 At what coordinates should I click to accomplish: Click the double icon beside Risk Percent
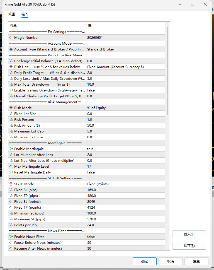click(x=11, y=119)
